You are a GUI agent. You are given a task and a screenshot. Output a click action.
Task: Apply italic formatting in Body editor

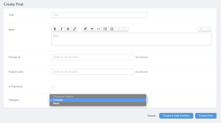pos(61,29)
